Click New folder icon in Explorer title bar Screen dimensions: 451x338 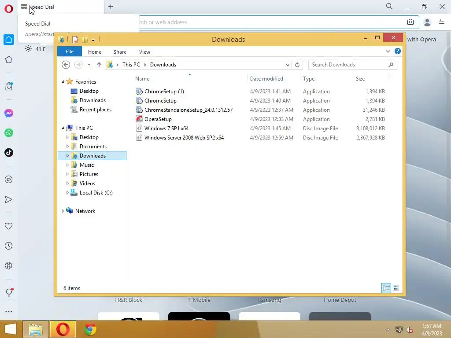click(x=85, y=39)
